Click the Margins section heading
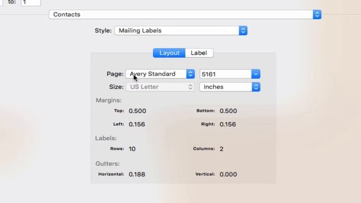This screenshot has height=203, width=361. coord(109,100)
